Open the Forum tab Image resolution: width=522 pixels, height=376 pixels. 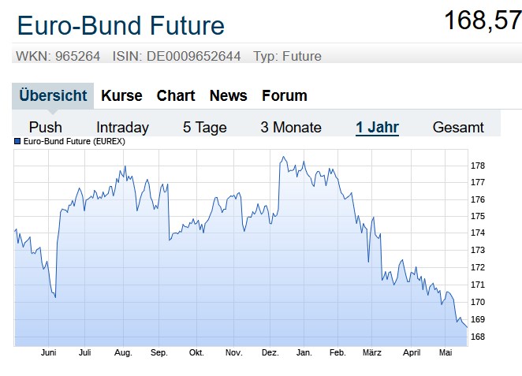pos(284,95)
